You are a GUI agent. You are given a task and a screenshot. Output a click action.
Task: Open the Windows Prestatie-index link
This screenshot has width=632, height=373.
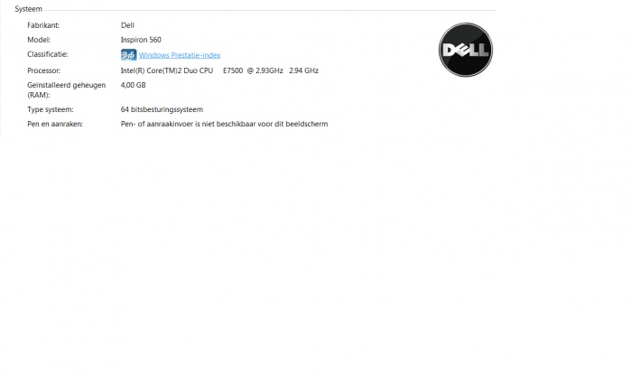pos(180,55)
